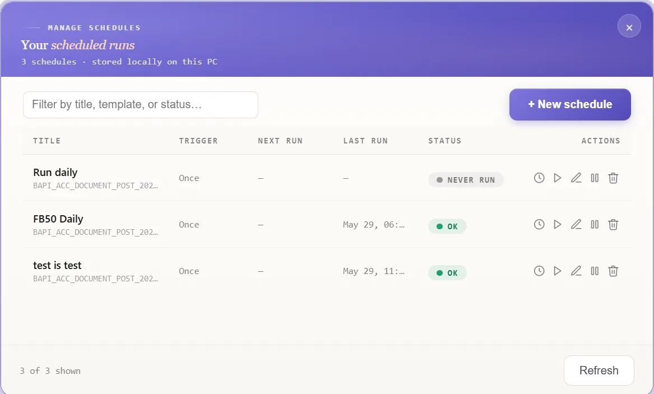Edit FB50 Daily with pencil icon
The height and width of the screenshot is (394, 654).
[x=576, y=225]
